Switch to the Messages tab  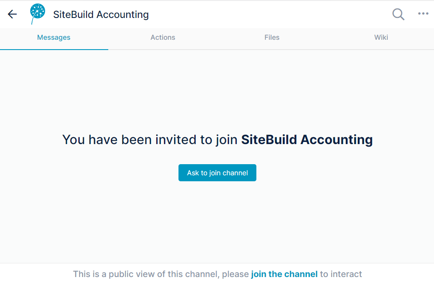(x=54, y=38)
